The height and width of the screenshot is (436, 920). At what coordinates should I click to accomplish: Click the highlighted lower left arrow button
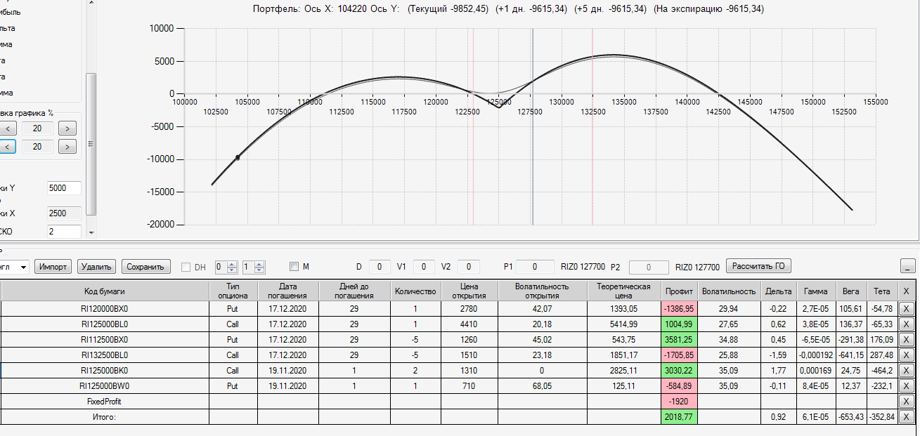7,147
